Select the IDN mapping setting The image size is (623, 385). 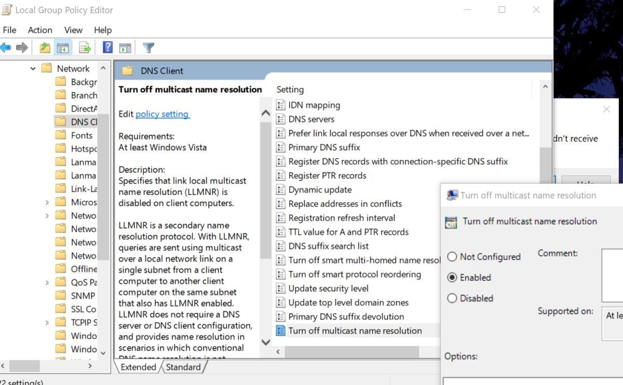click(x=314, y=105)
